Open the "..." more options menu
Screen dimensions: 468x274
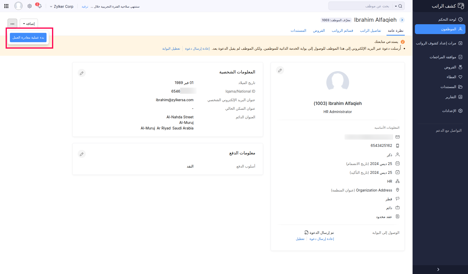12,23
